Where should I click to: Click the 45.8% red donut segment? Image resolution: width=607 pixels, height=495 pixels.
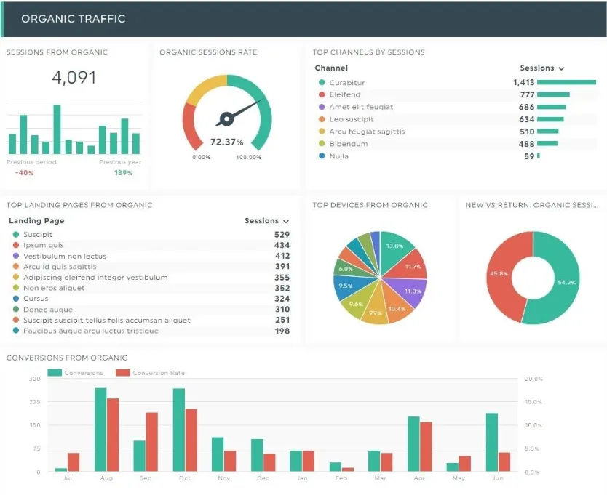click(501, 275)
